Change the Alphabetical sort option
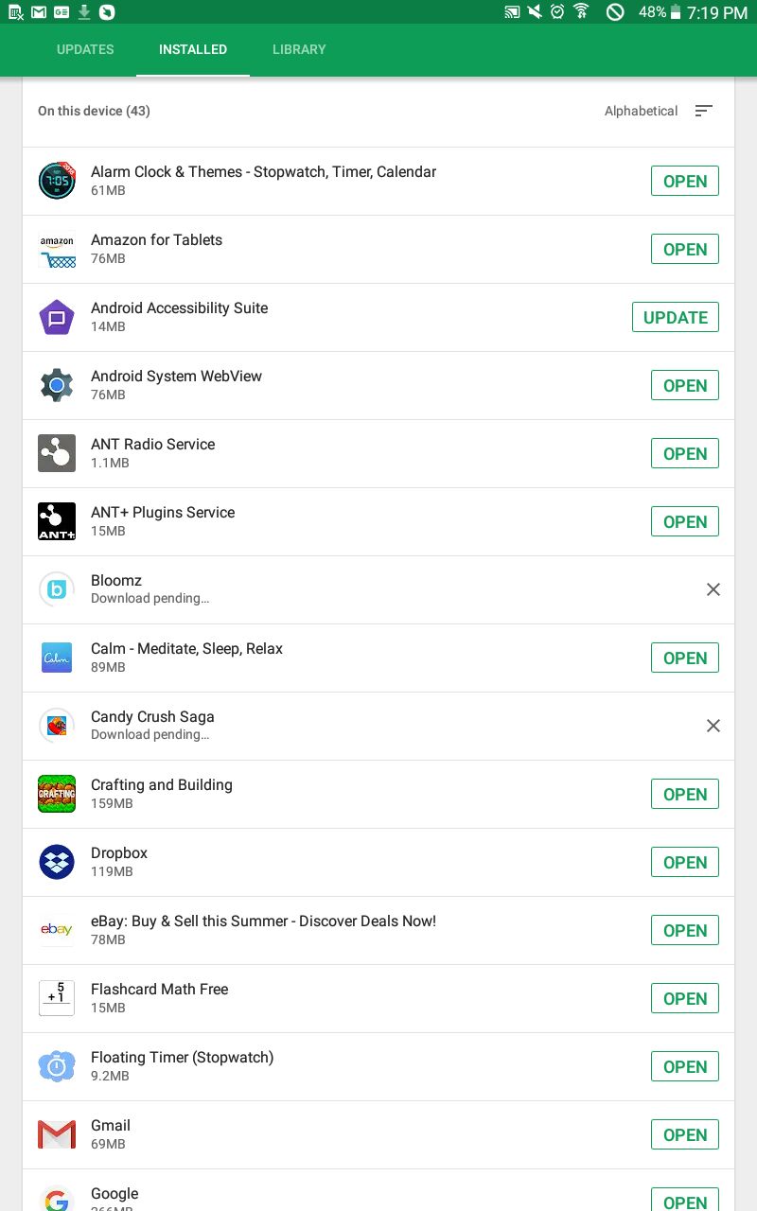The height and width of the screenshot is (1211, 757). click(641, 111)
